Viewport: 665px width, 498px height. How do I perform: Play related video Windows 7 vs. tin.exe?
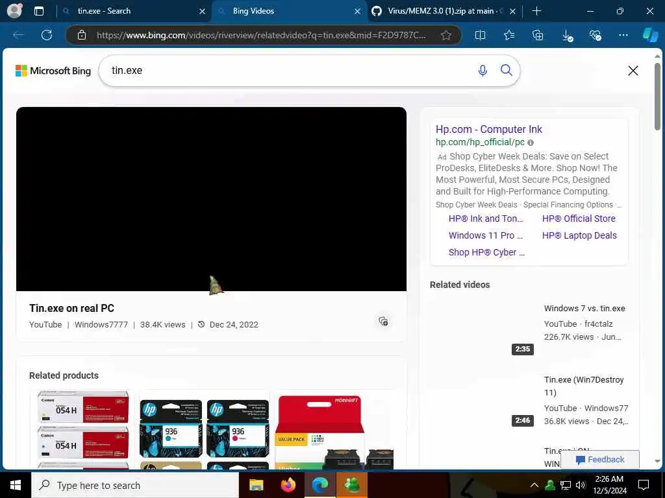point(584,308)
